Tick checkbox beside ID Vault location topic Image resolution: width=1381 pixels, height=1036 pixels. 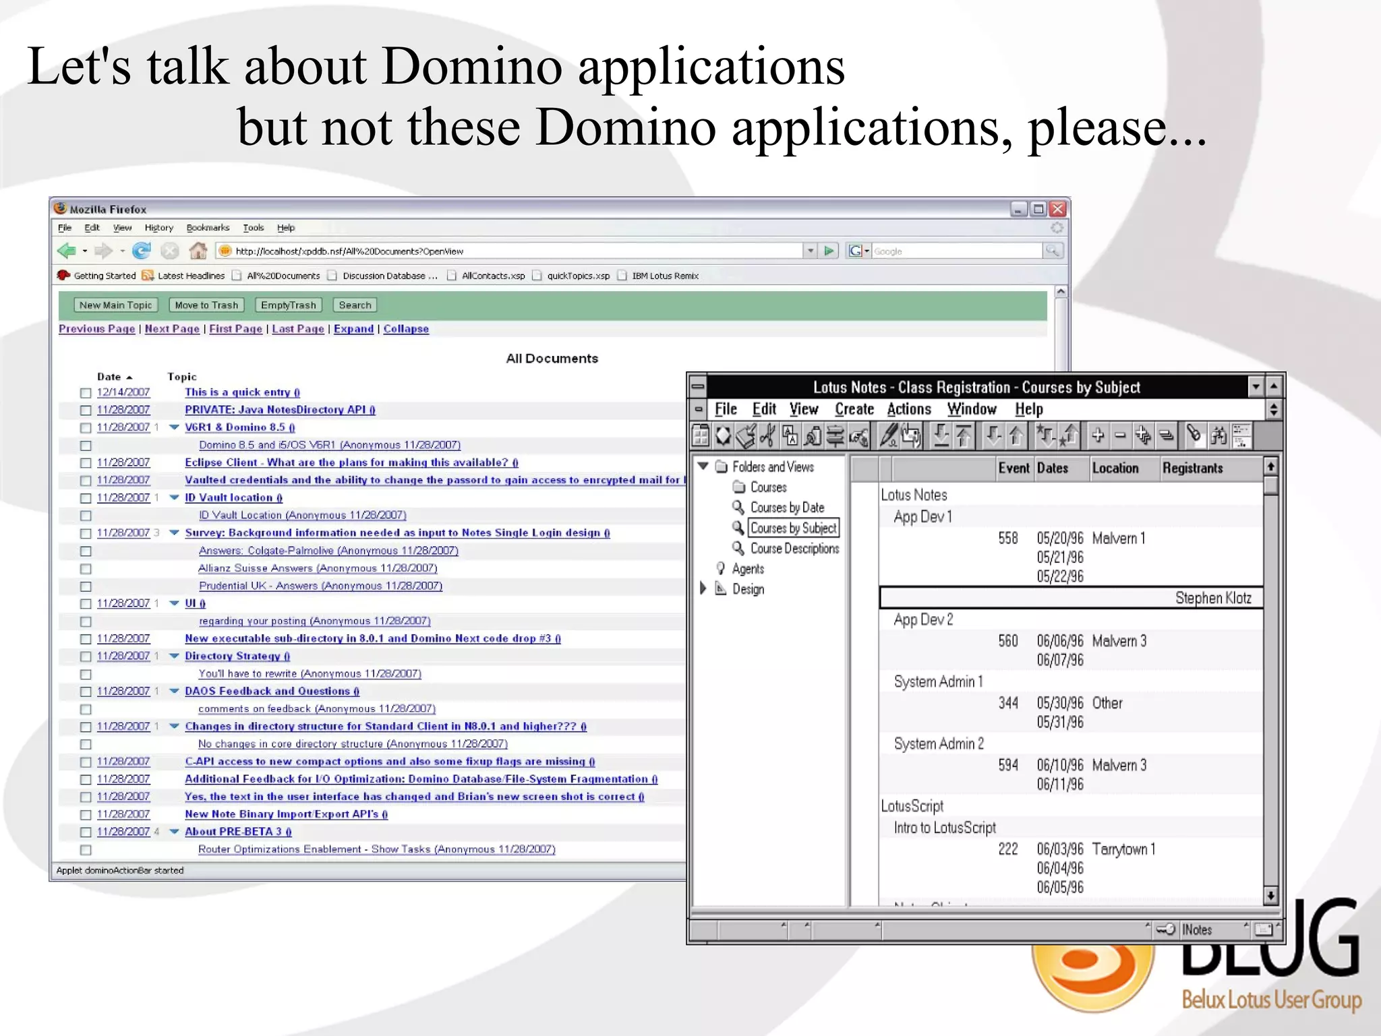pos(86,498)
